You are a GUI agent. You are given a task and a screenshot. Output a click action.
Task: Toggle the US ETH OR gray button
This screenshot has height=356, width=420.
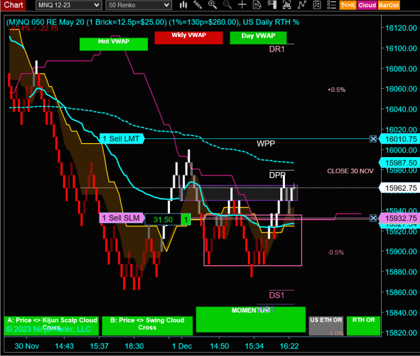(x=326, y=326)
